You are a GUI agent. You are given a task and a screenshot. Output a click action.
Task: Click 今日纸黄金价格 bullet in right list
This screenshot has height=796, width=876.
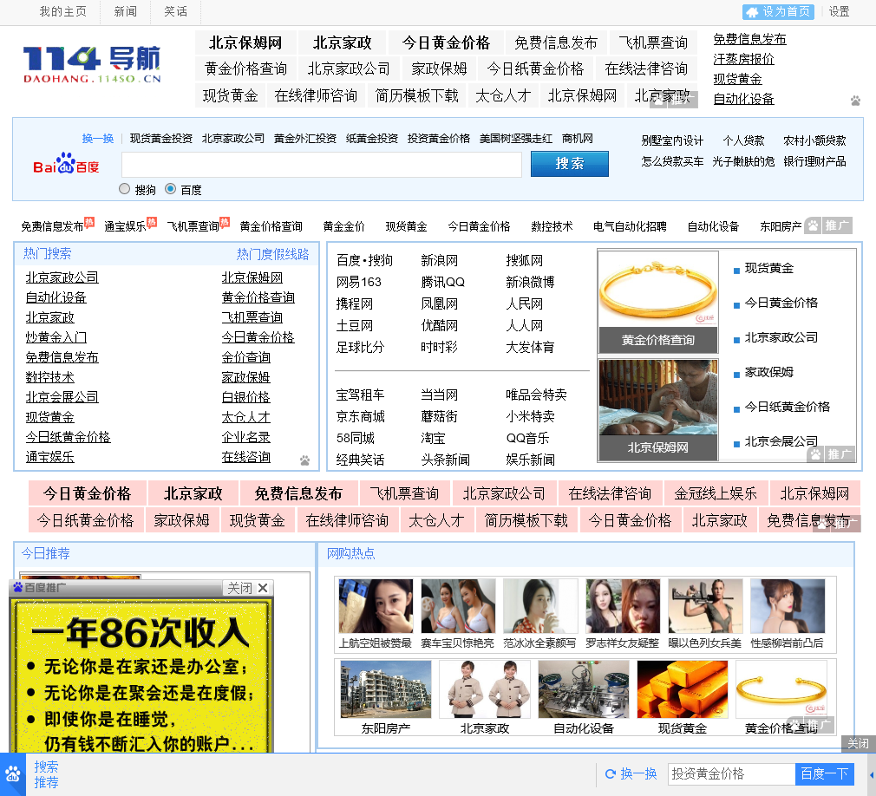[788, 407]
